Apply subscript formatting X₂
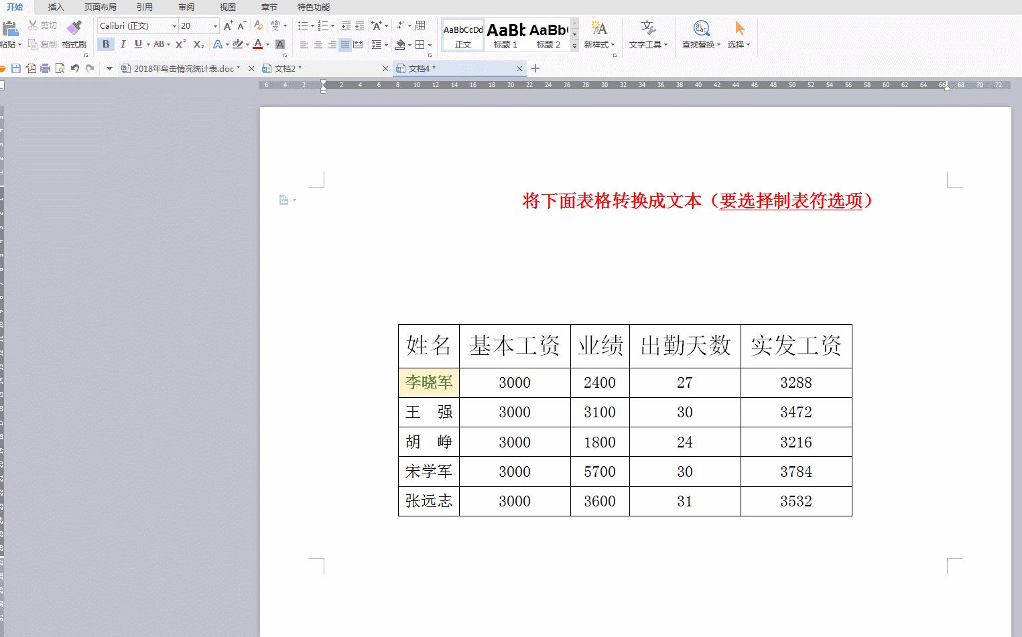Screen dimensions: 1022x637 (198, 44)
